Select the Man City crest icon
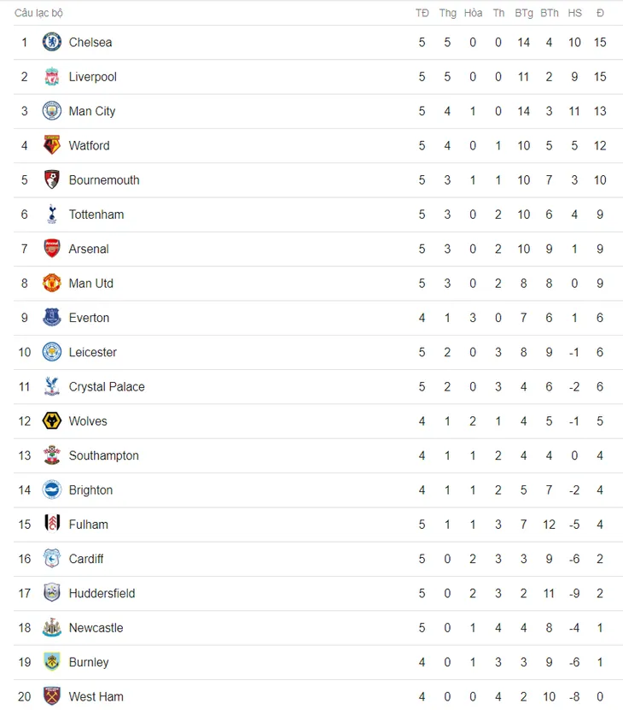 click(x=52, y=111)
